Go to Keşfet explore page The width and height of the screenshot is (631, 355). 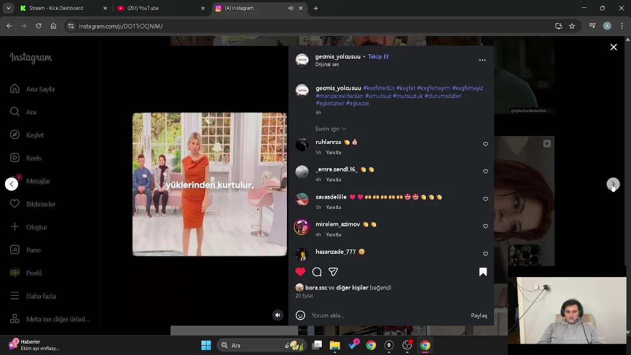[x=27, y=135]
